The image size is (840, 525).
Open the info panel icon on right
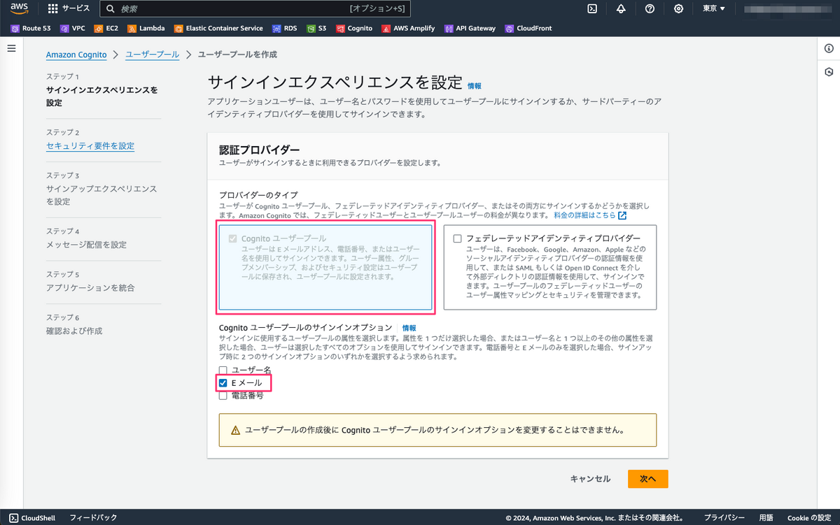pos(829,48)
